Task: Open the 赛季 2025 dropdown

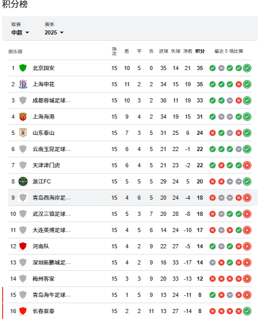Action: [x=54, y=32]
